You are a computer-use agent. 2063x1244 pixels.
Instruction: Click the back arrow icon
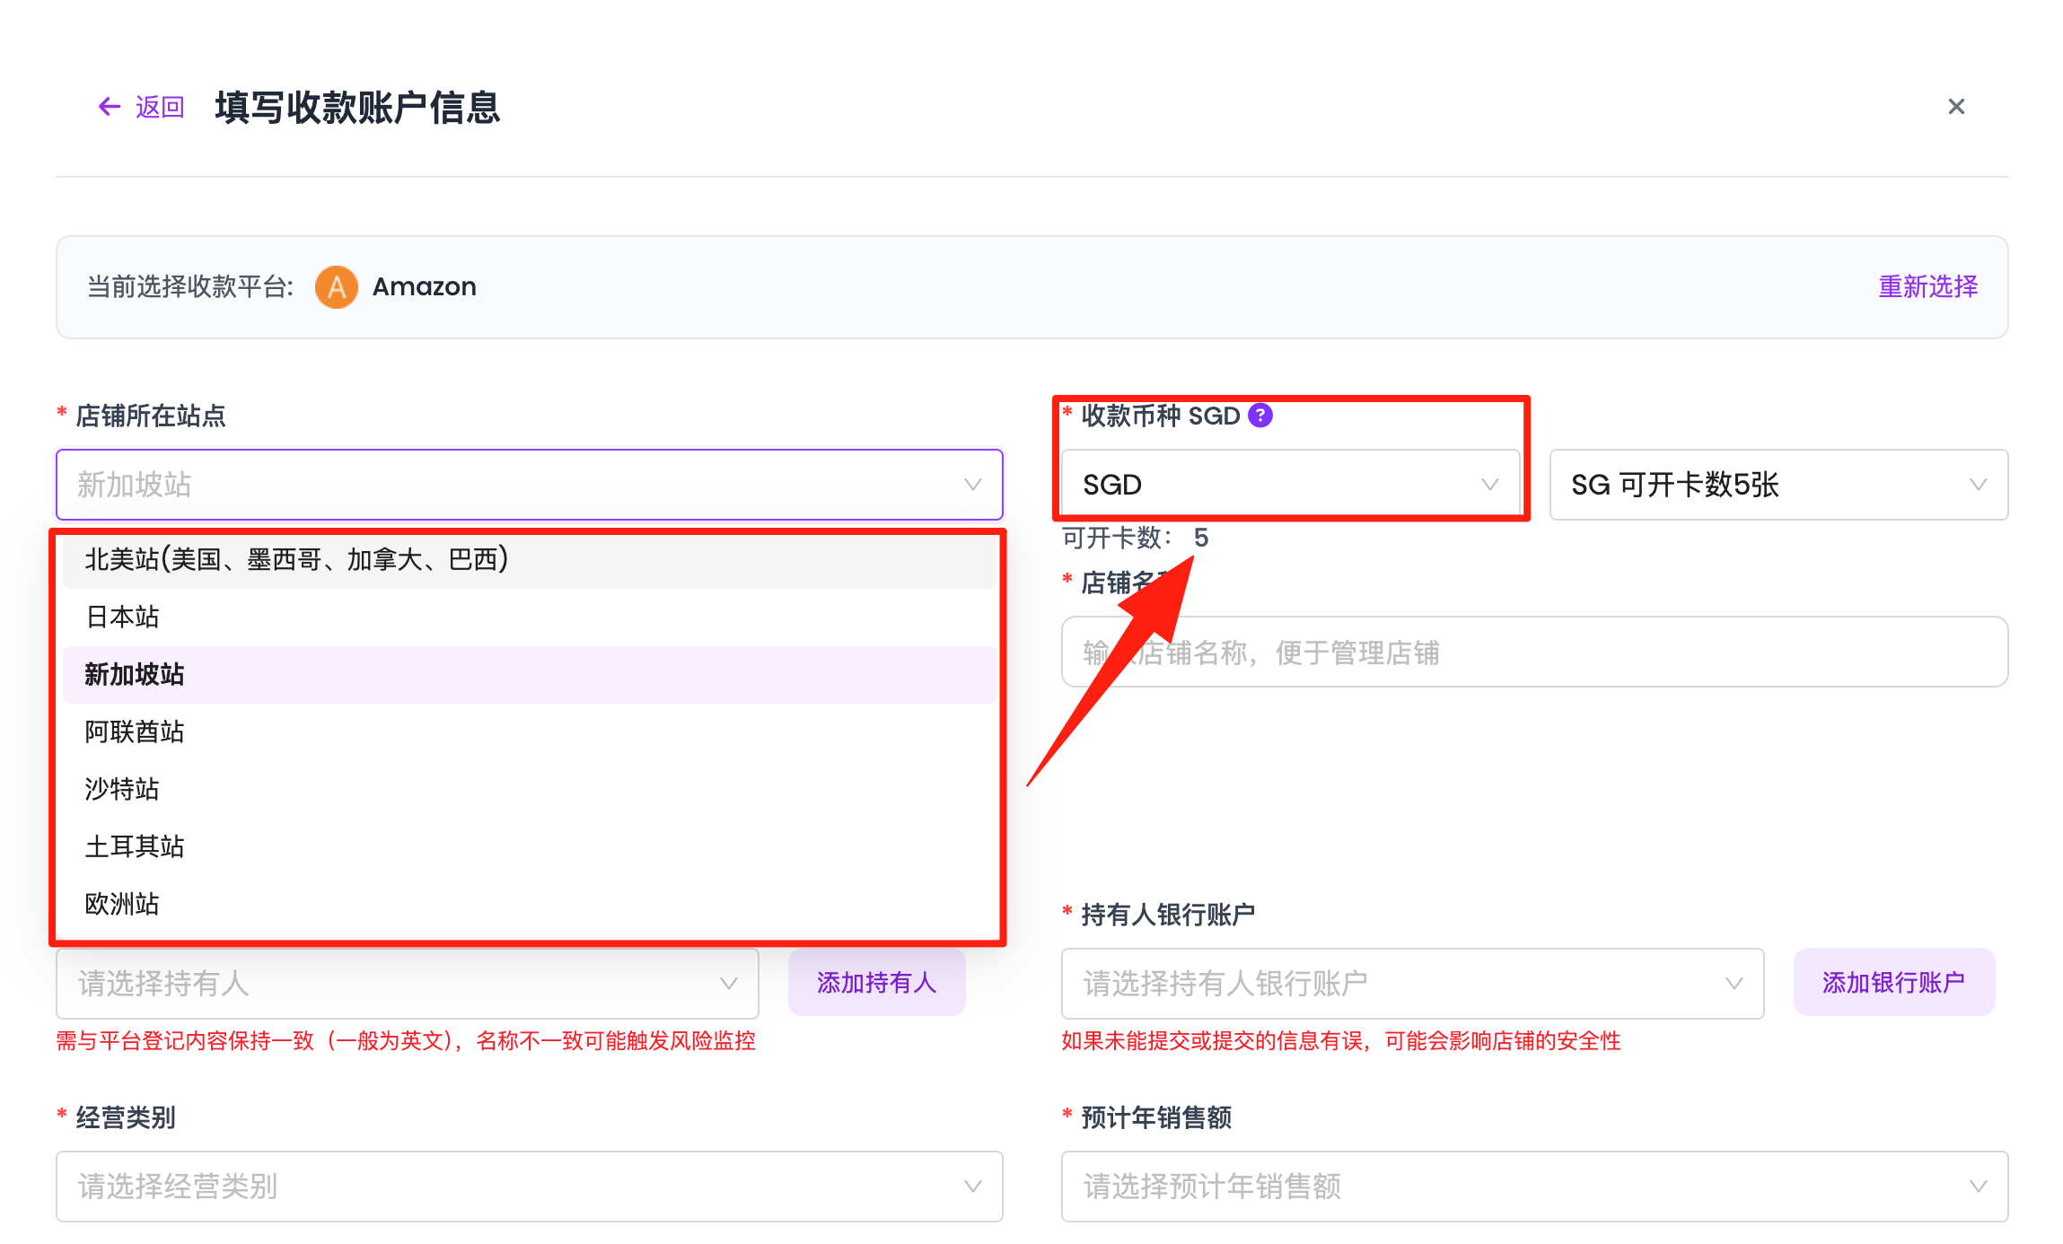[108, 106]
